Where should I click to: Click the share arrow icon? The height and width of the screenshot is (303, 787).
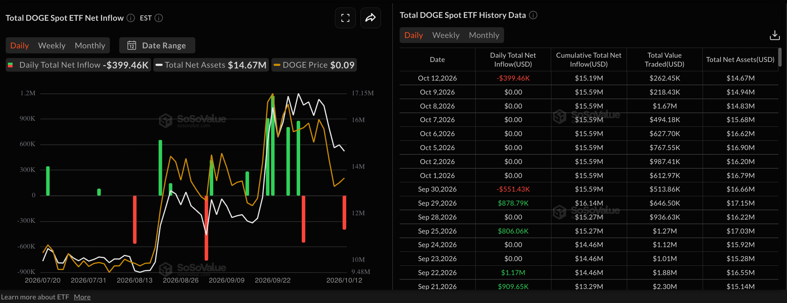coord(371,18)
